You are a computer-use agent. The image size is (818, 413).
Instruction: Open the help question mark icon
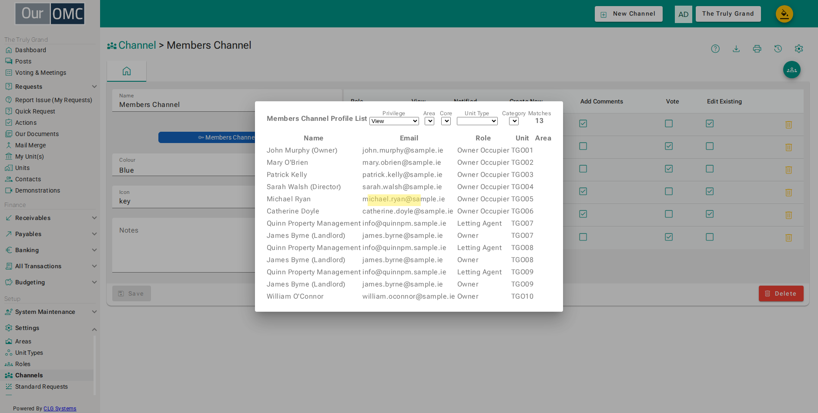click(x=715, y=49)
